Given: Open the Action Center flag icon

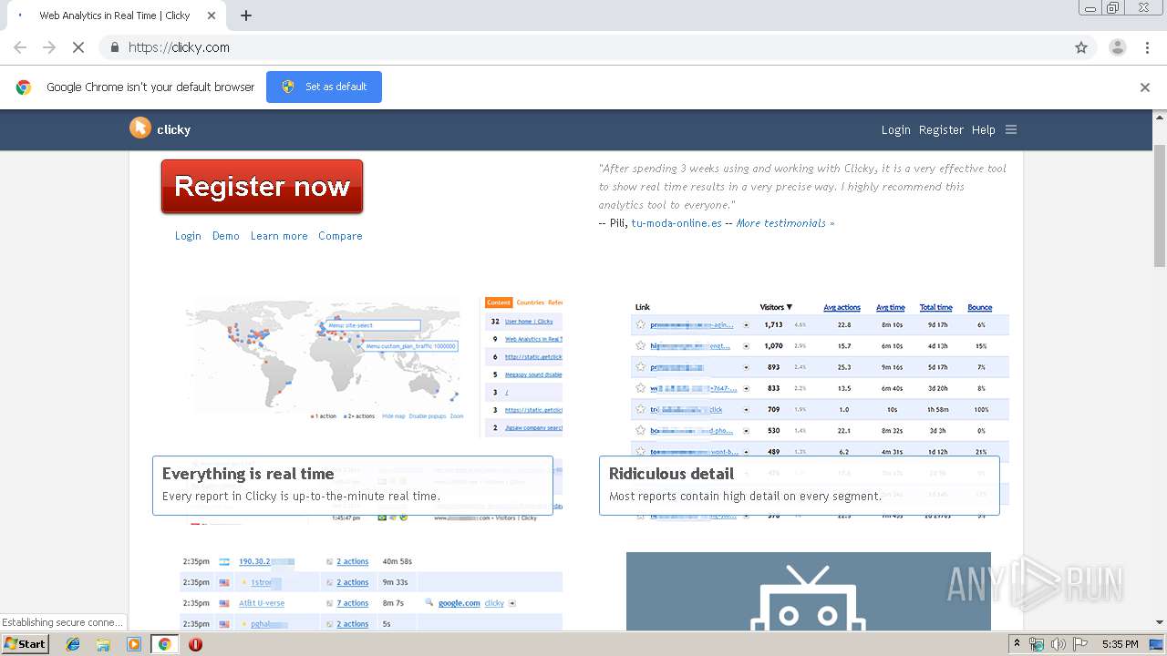Looking at the screenshot, I should pyautogui.click(x=1079, y=644).
